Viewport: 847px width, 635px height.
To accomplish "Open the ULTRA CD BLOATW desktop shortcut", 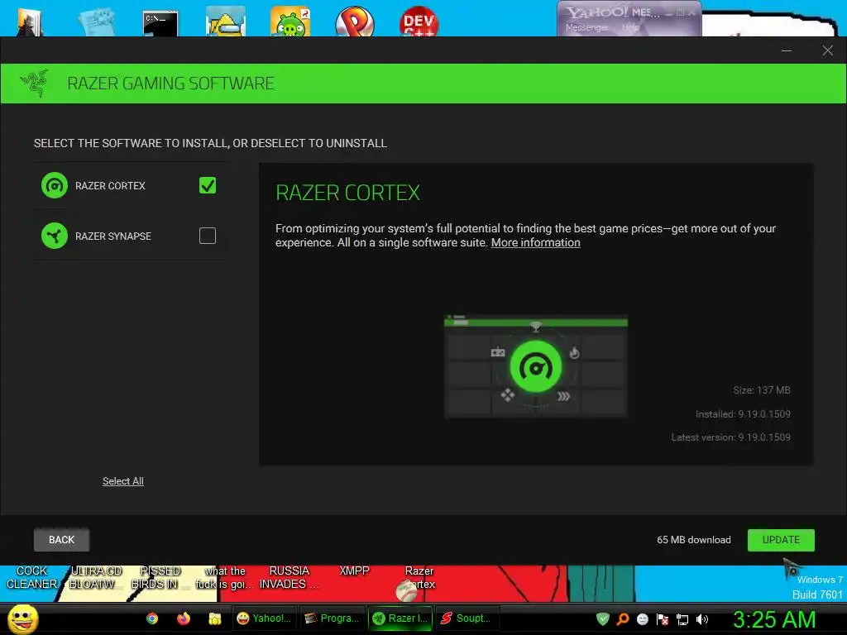I will pyautogui.click(x=96, y=577).
